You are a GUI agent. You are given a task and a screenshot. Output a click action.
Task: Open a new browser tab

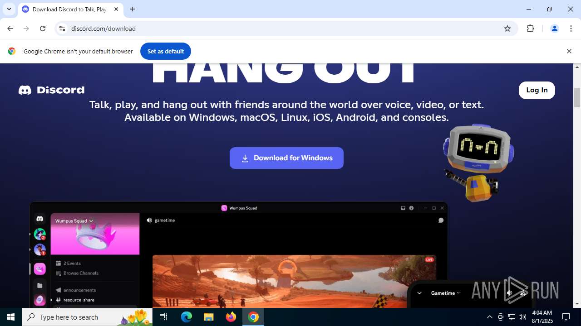click(x=133, y=9)
